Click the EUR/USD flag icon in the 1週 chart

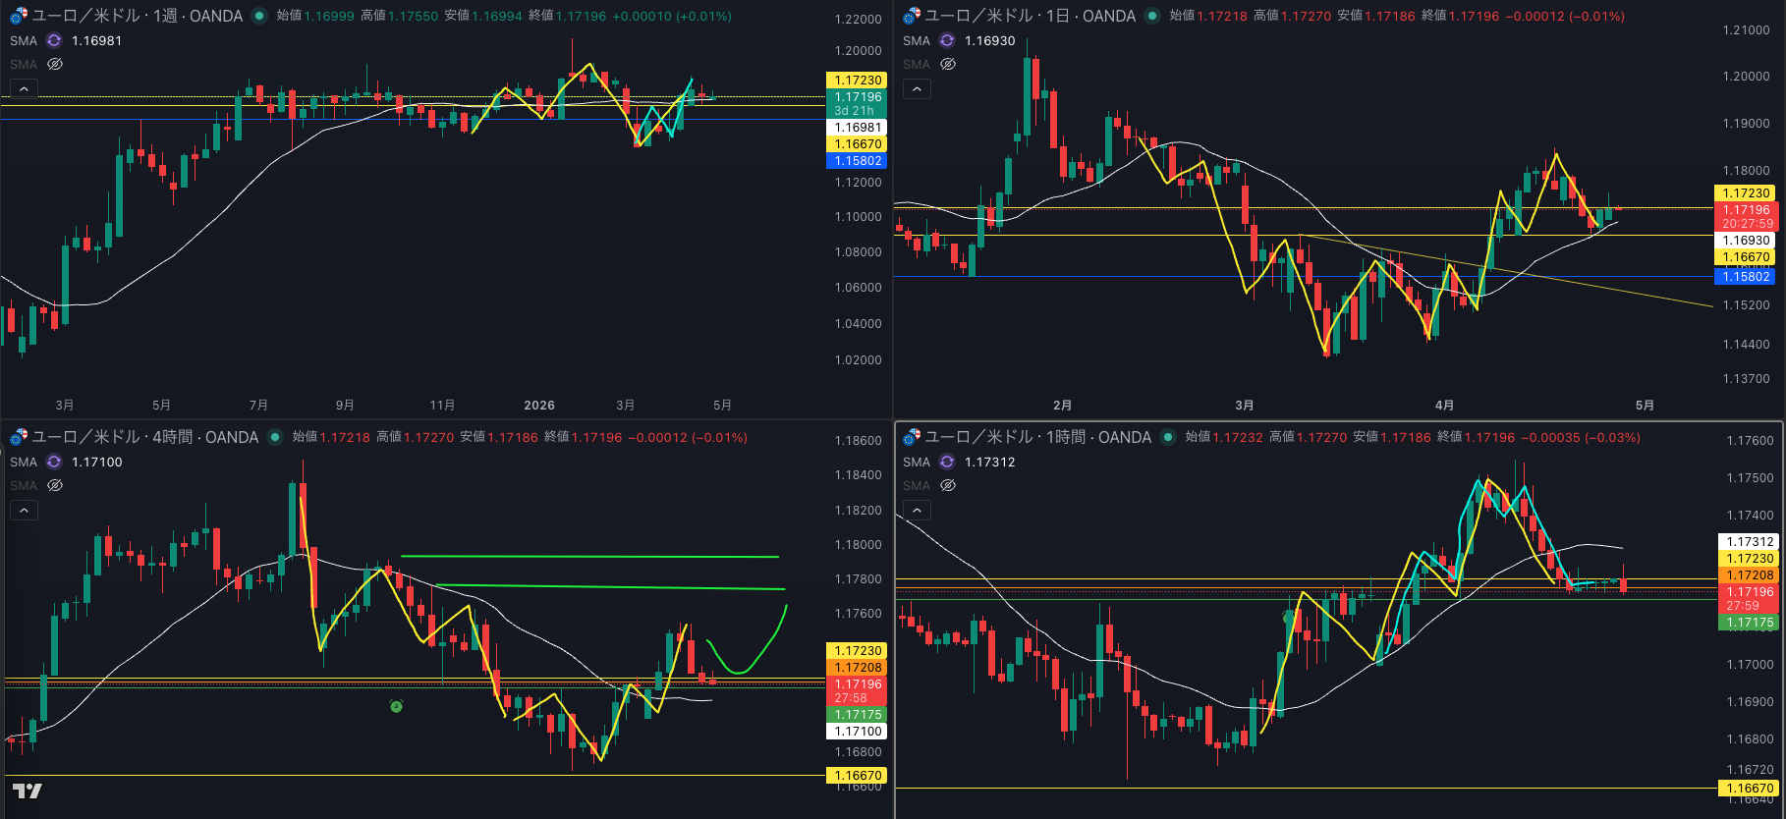[x=19, y=16]
